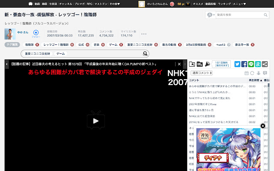Viewport: 274px width, 171px height.
Task: Open the uploader name 中の さん
Action: (x=23, y=32)
